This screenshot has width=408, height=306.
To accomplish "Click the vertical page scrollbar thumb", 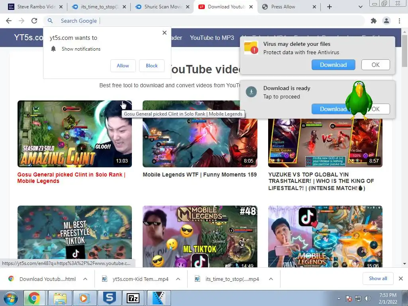I will (405, 51).
